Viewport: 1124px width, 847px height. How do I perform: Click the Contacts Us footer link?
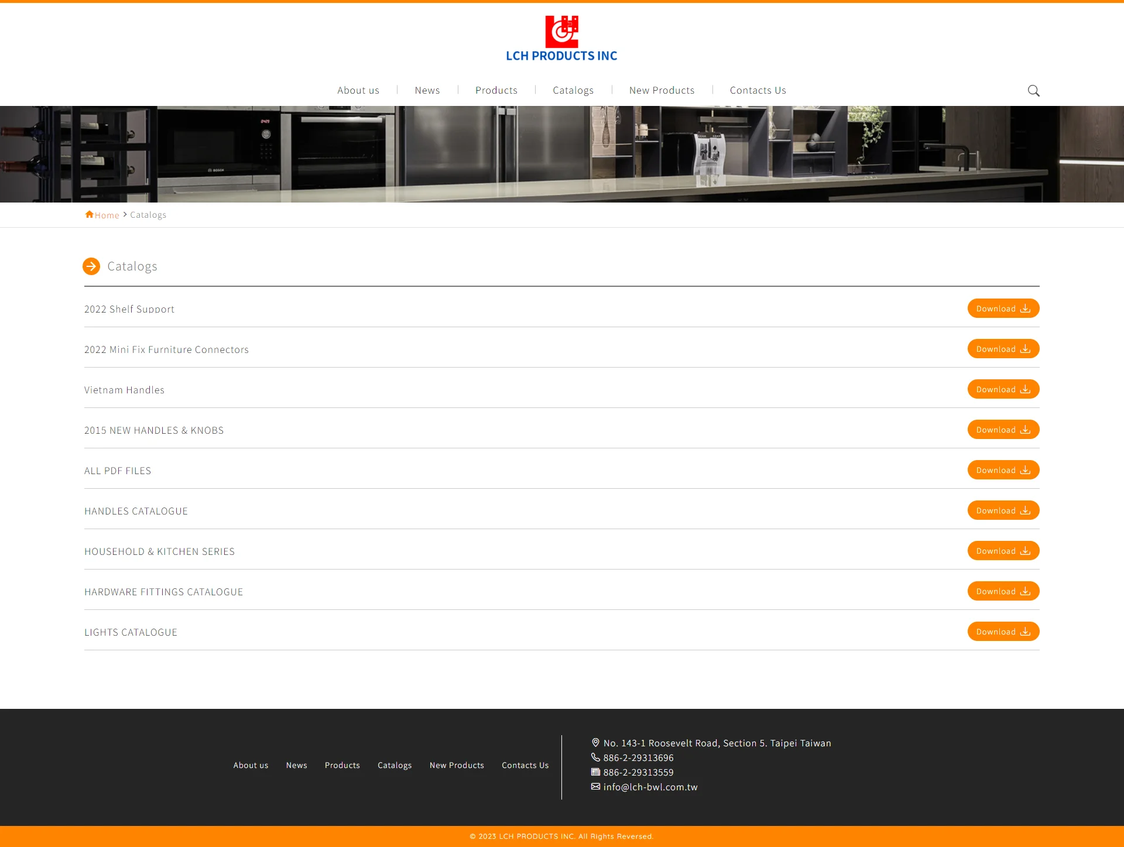(525, 764)
